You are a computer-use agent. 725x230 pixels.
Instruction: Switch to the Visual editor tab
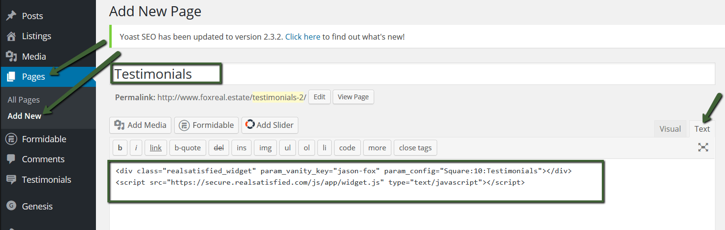tap(670, 129)
